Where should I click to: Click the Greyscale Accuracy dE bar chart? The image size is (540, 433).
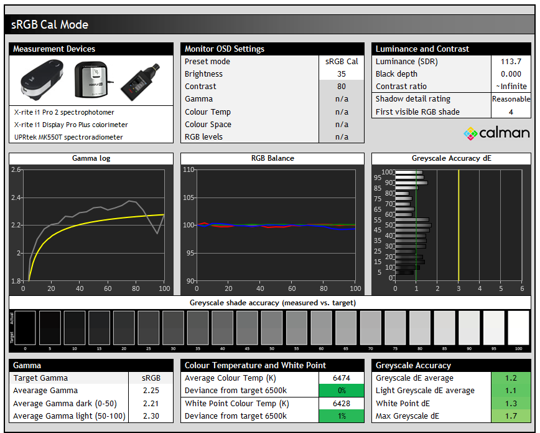click(x=457, y=224)
